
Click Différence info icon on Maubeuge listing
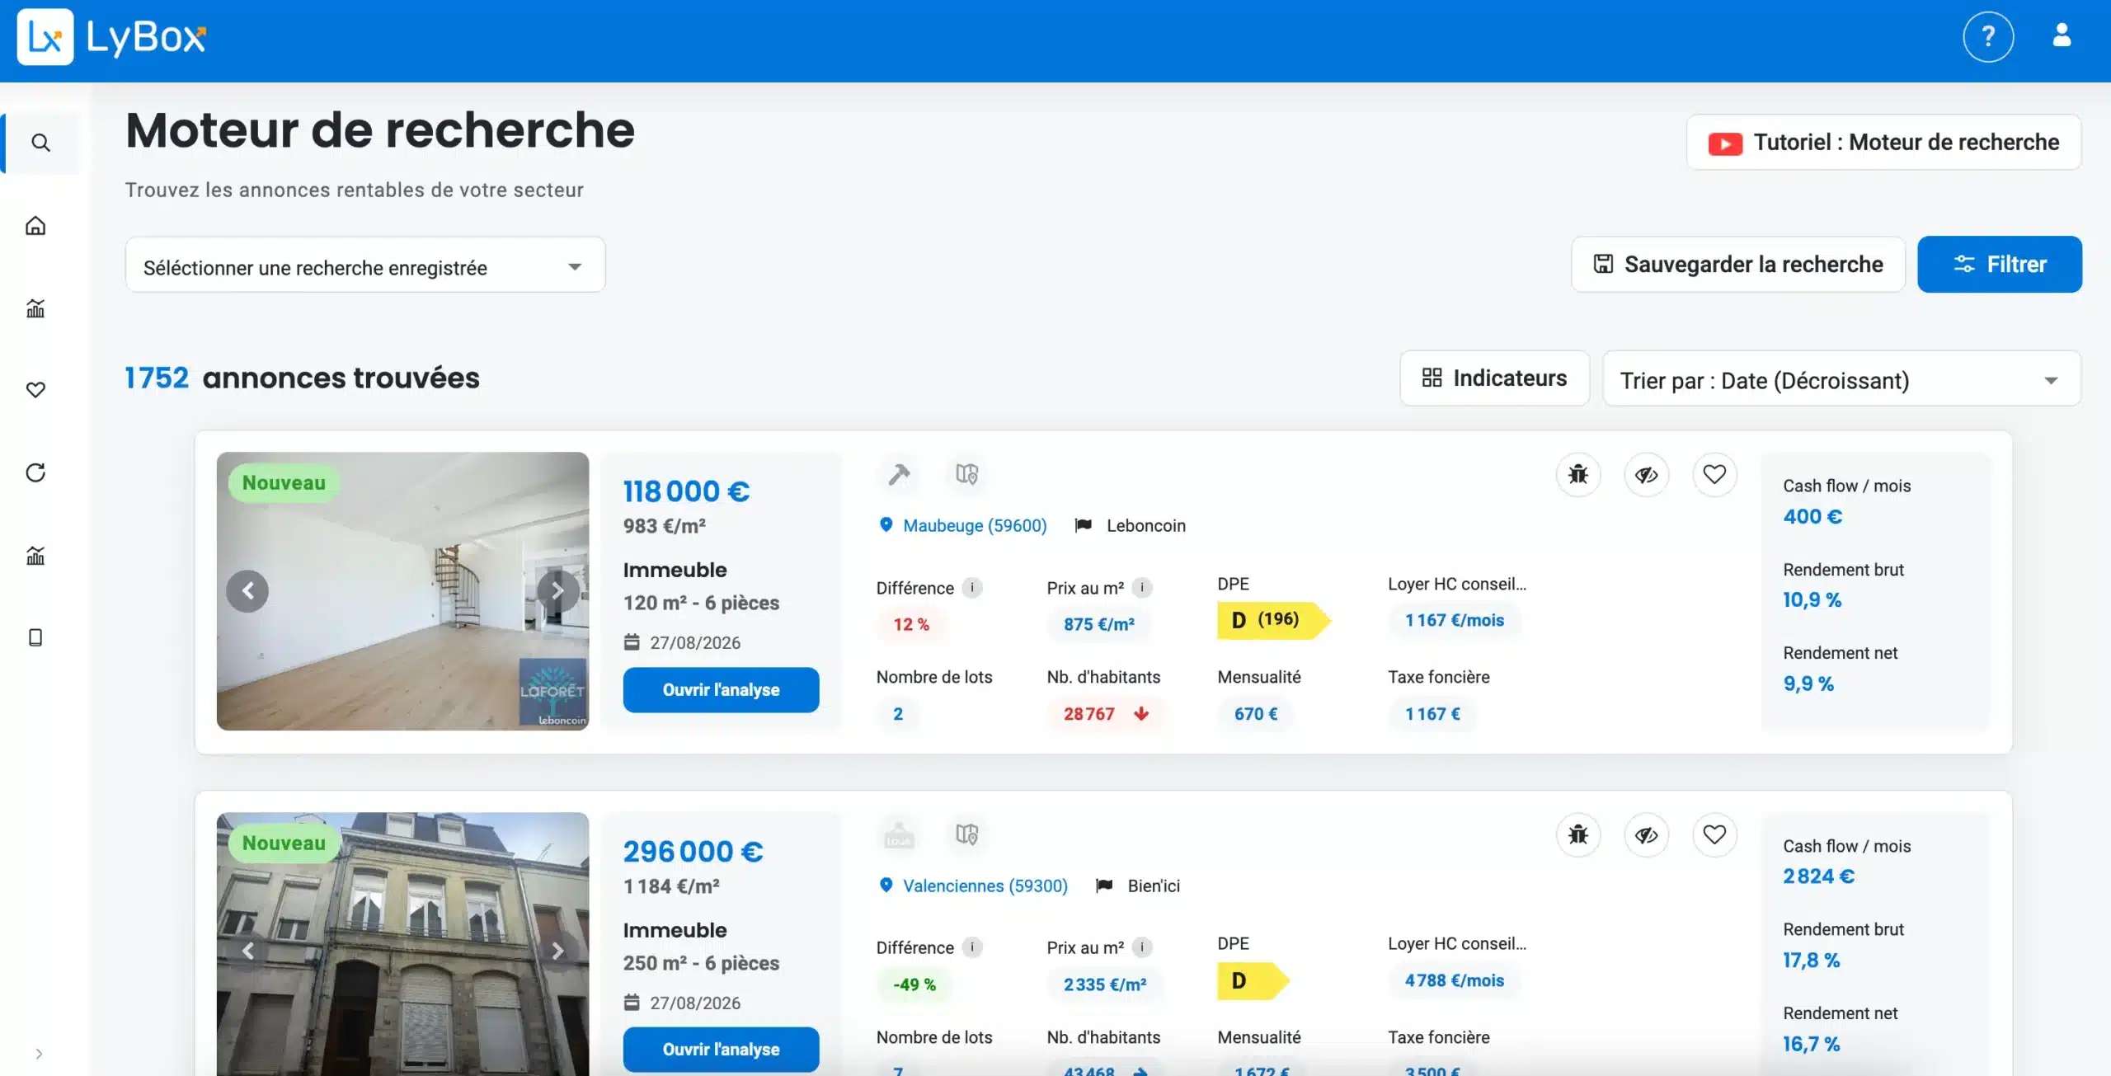(x=972, y=588)
